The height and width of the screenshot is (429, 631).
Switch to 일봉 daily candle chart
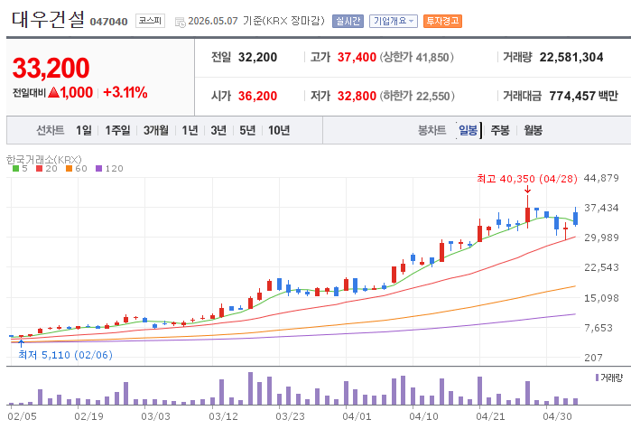[468, 130]
